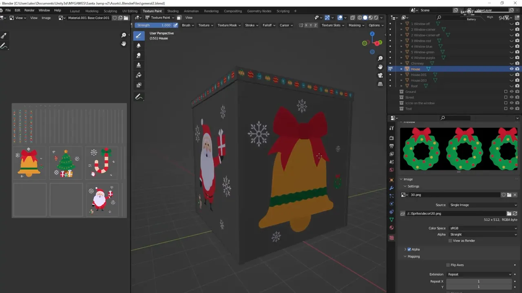
Task: Switch to the UV Editing workspace tab
Action: coord(130,11)
